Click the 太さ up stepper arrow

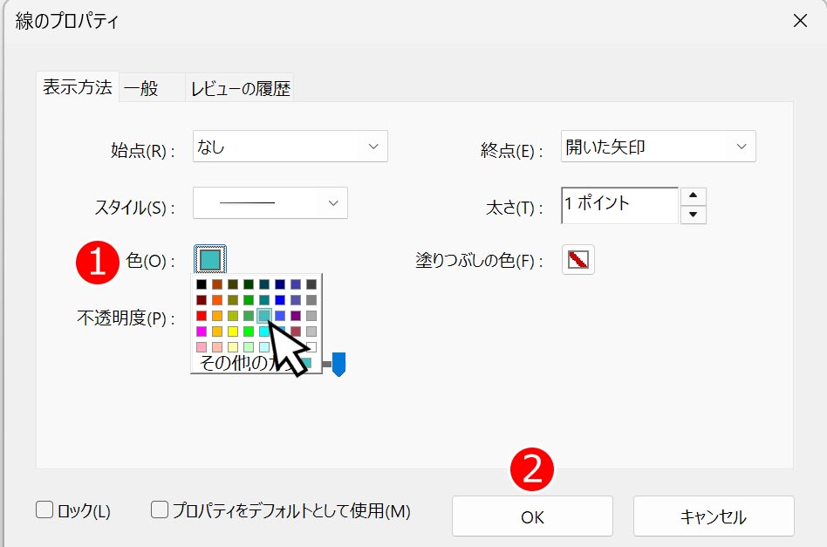click(x=693, y=196)
